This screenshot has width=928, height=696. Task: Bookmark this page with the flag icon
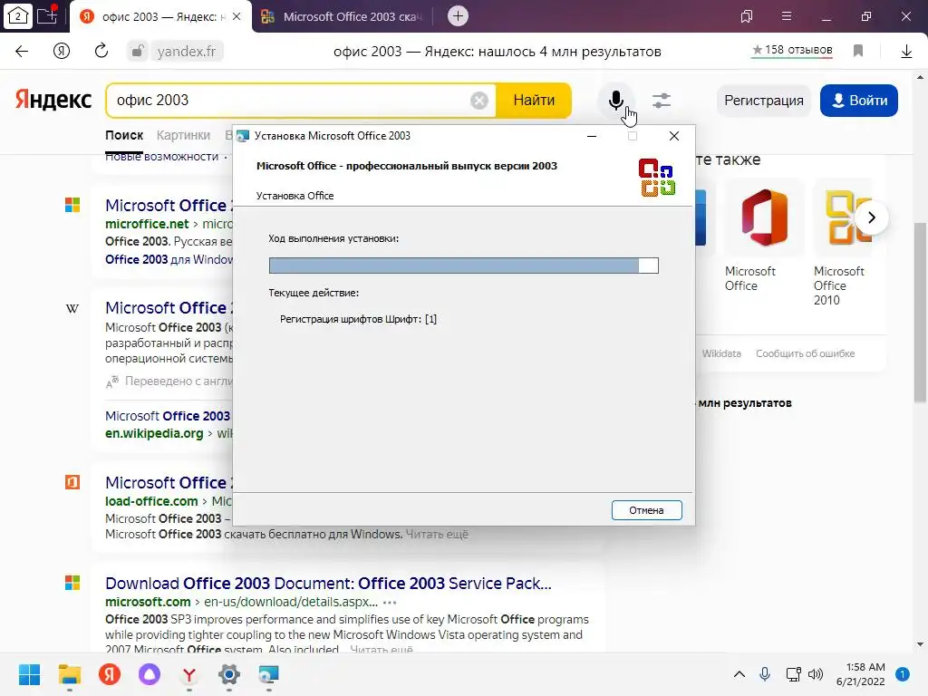(x=858, y=51)
